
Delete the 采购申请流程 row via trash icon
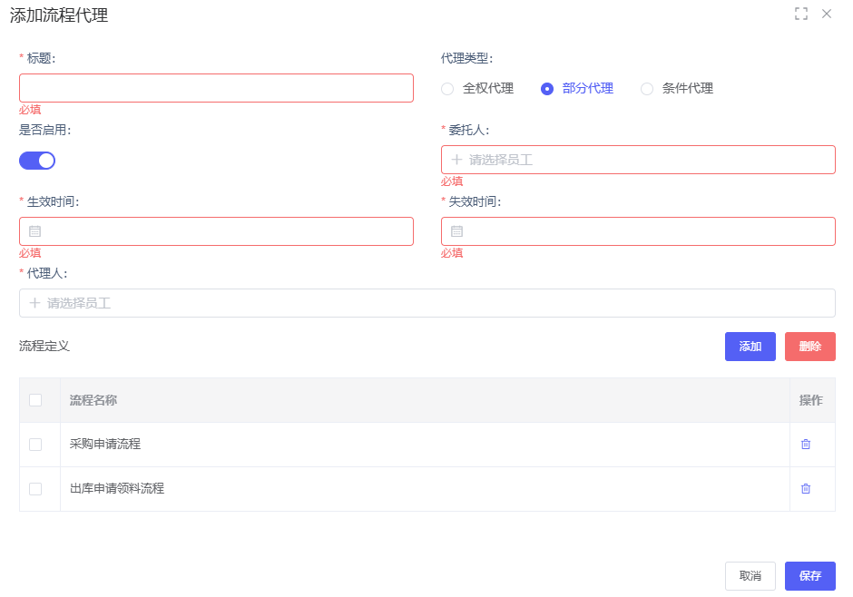806,445
